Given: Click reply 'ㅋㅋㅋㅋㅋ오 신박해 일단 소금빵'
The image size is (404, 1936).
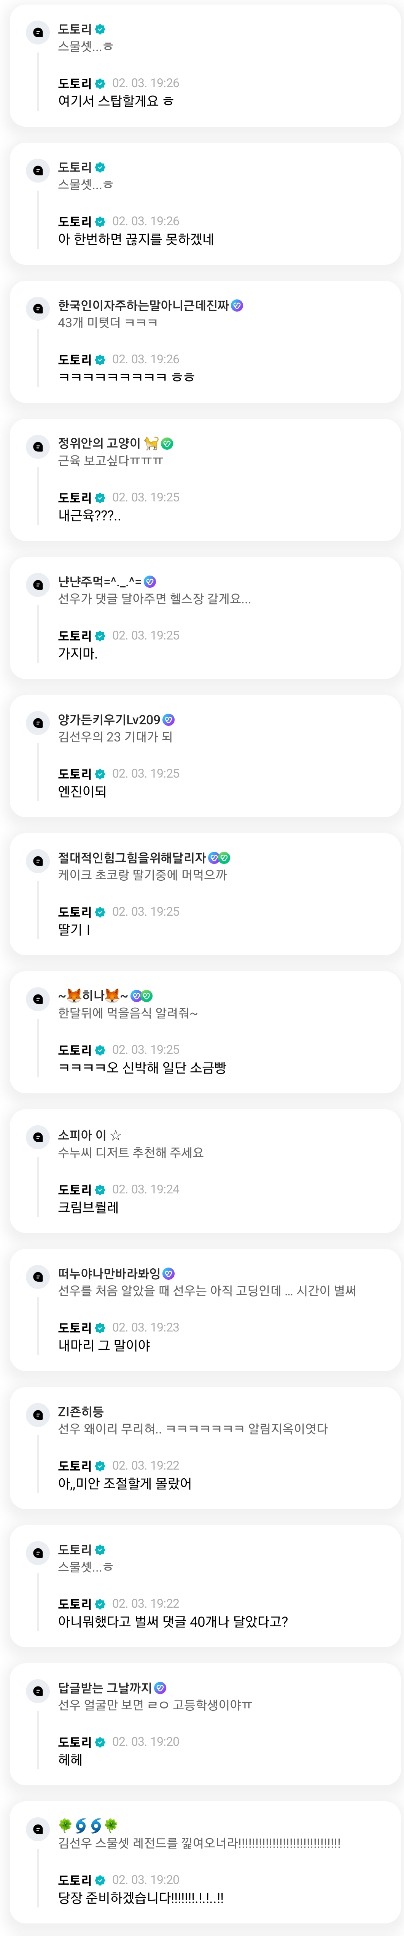Looking at the screenshot, I should [x=142, y=1067].
